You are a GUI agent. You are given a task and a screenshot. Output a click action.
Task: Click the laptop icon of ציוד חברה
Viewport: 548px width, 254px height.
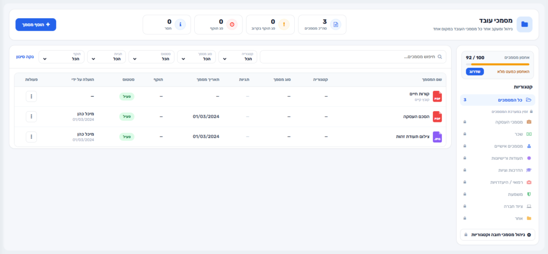pyautogui.click(x=529, y=206)
